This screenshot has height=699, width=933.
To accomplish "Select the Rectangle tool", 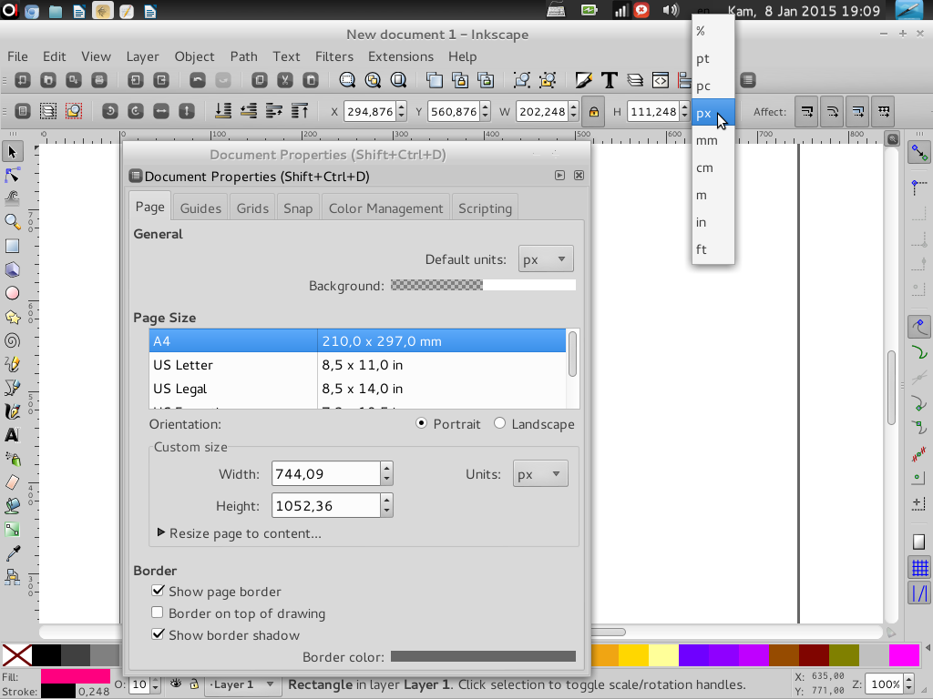I will pyautogui.click(x=12, y=246).
